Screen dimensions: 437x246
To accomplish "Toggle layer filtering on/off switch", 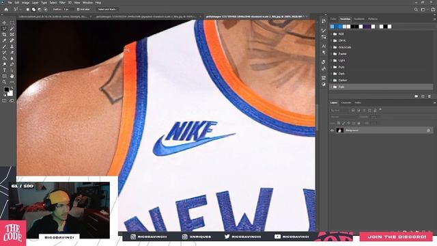I will (380, 110).
